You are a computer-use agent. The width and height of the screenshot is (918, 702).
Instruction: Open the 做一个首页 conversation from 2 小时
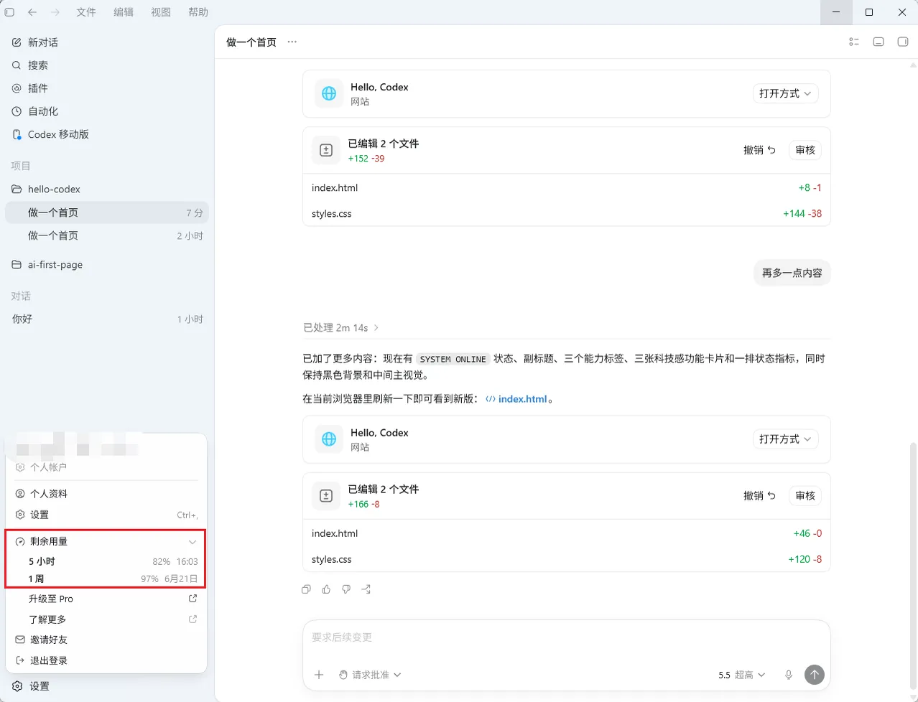coord(107,235)
